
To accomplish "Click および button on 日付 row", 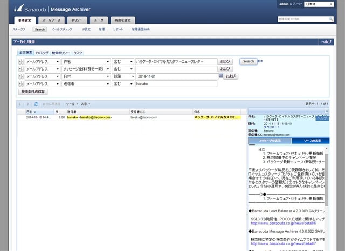I will click(x=231, y=76).
